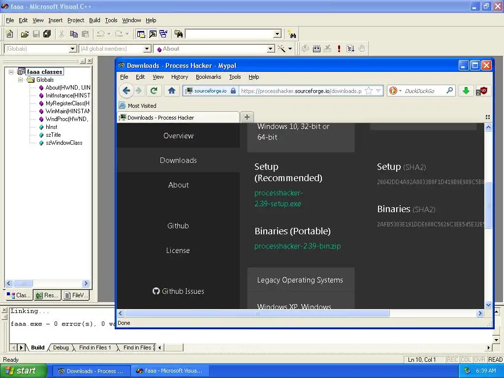504x378 pixels.
Task: Click the New Text File toolbar icon
Action: [x=10, y=34]
